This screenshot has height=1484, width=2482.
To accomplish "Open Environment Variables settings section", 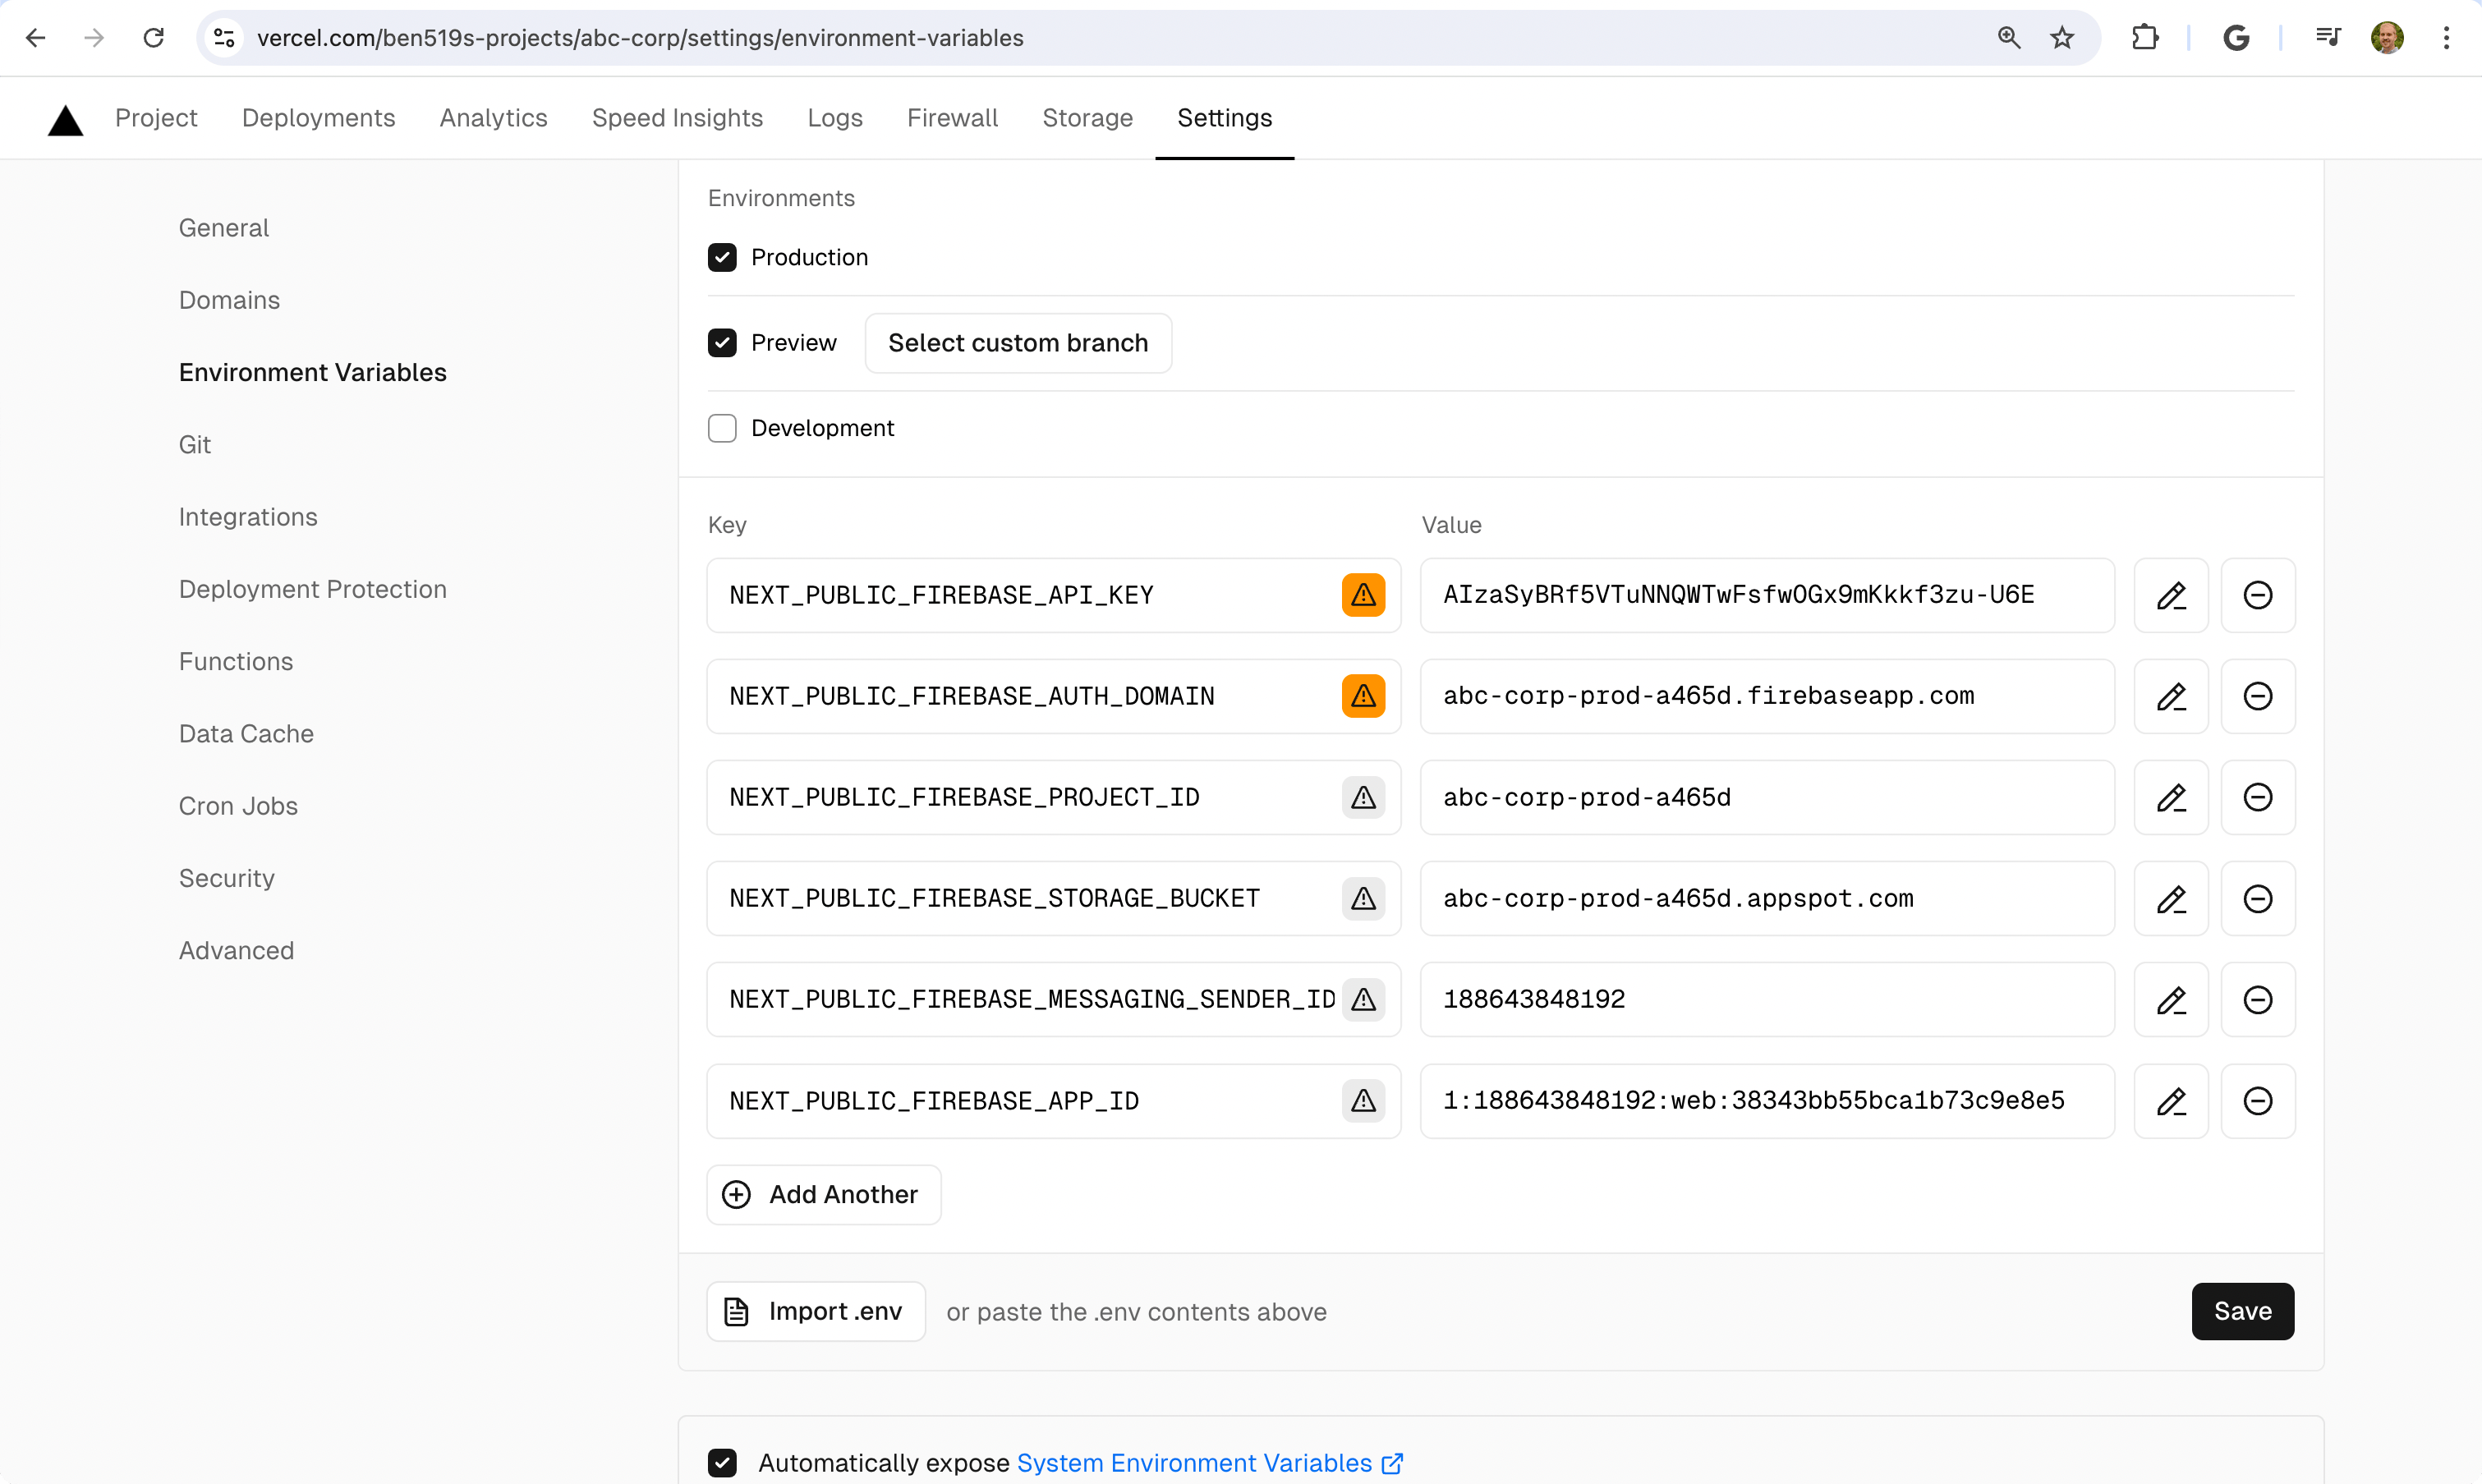I will click(313, 371).
